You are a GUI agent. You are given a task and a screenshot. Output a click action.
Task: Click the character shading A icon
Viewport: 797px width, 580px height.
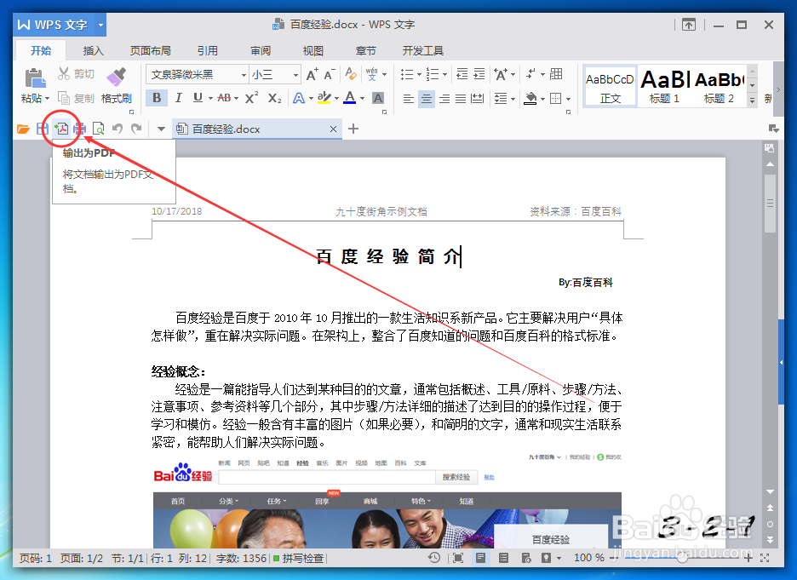tap(378, 98)
